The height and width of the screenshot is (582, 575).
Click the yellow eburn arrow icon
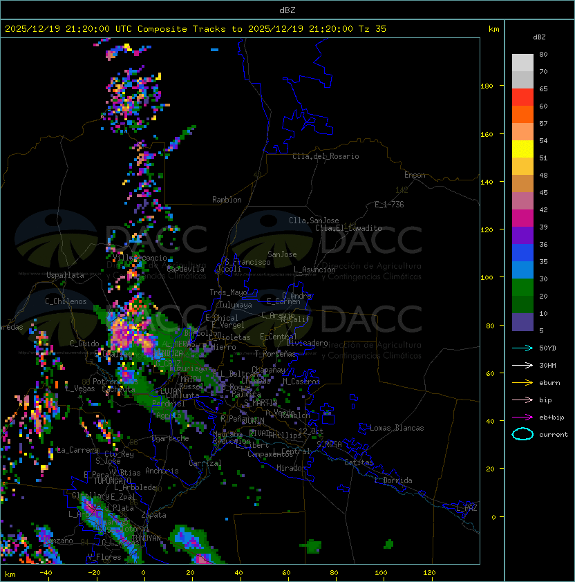click(x=522, y=383)
